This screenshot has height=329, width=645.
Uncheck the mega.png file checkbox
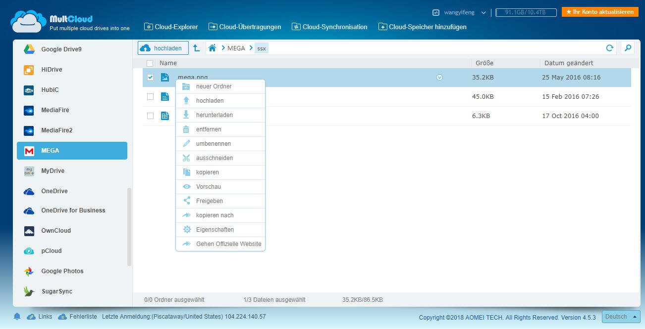click(150, 78)
